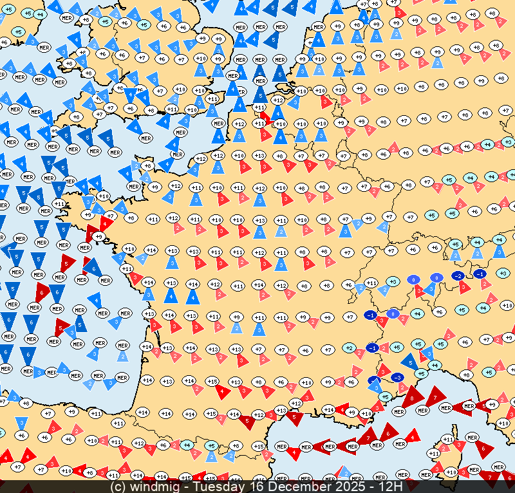The height and width of the screenshot is (493, 515).
Task: Click the 0 marker between -1 and +4 labels
Action: coord(393,313)
